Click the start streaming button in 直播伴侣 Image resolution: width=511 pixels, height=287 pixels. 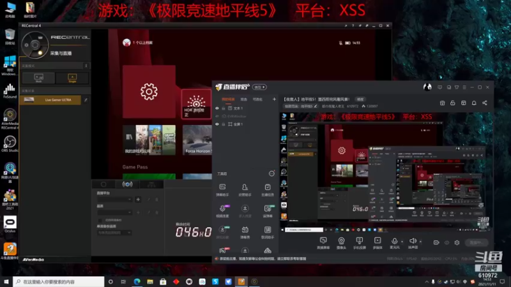click(x=476, y=242)
